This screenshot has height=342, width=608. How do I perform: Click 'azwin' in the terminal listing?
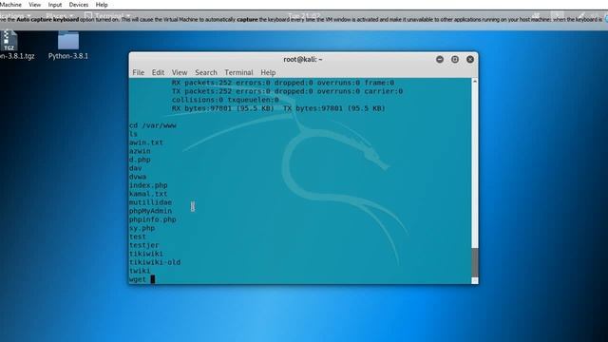(140, 151)
